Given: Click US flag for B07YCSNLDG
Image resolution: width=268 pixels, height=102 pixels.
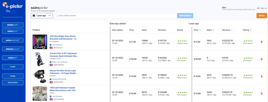Looking at the screenshot, I should coord(51,99).
